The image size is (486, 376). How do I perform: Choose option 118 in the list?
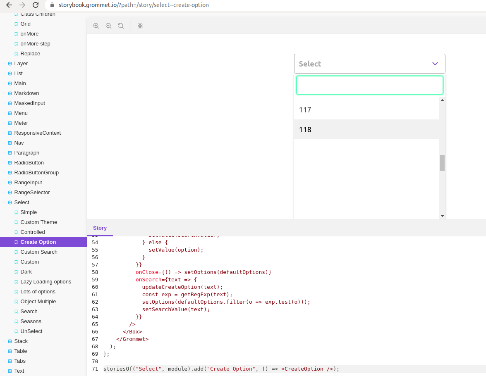point(366,129)
